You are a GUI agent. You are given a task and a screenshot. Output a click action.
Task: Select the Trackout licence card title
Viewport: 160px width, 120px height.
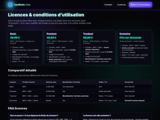tap(88, 34)
